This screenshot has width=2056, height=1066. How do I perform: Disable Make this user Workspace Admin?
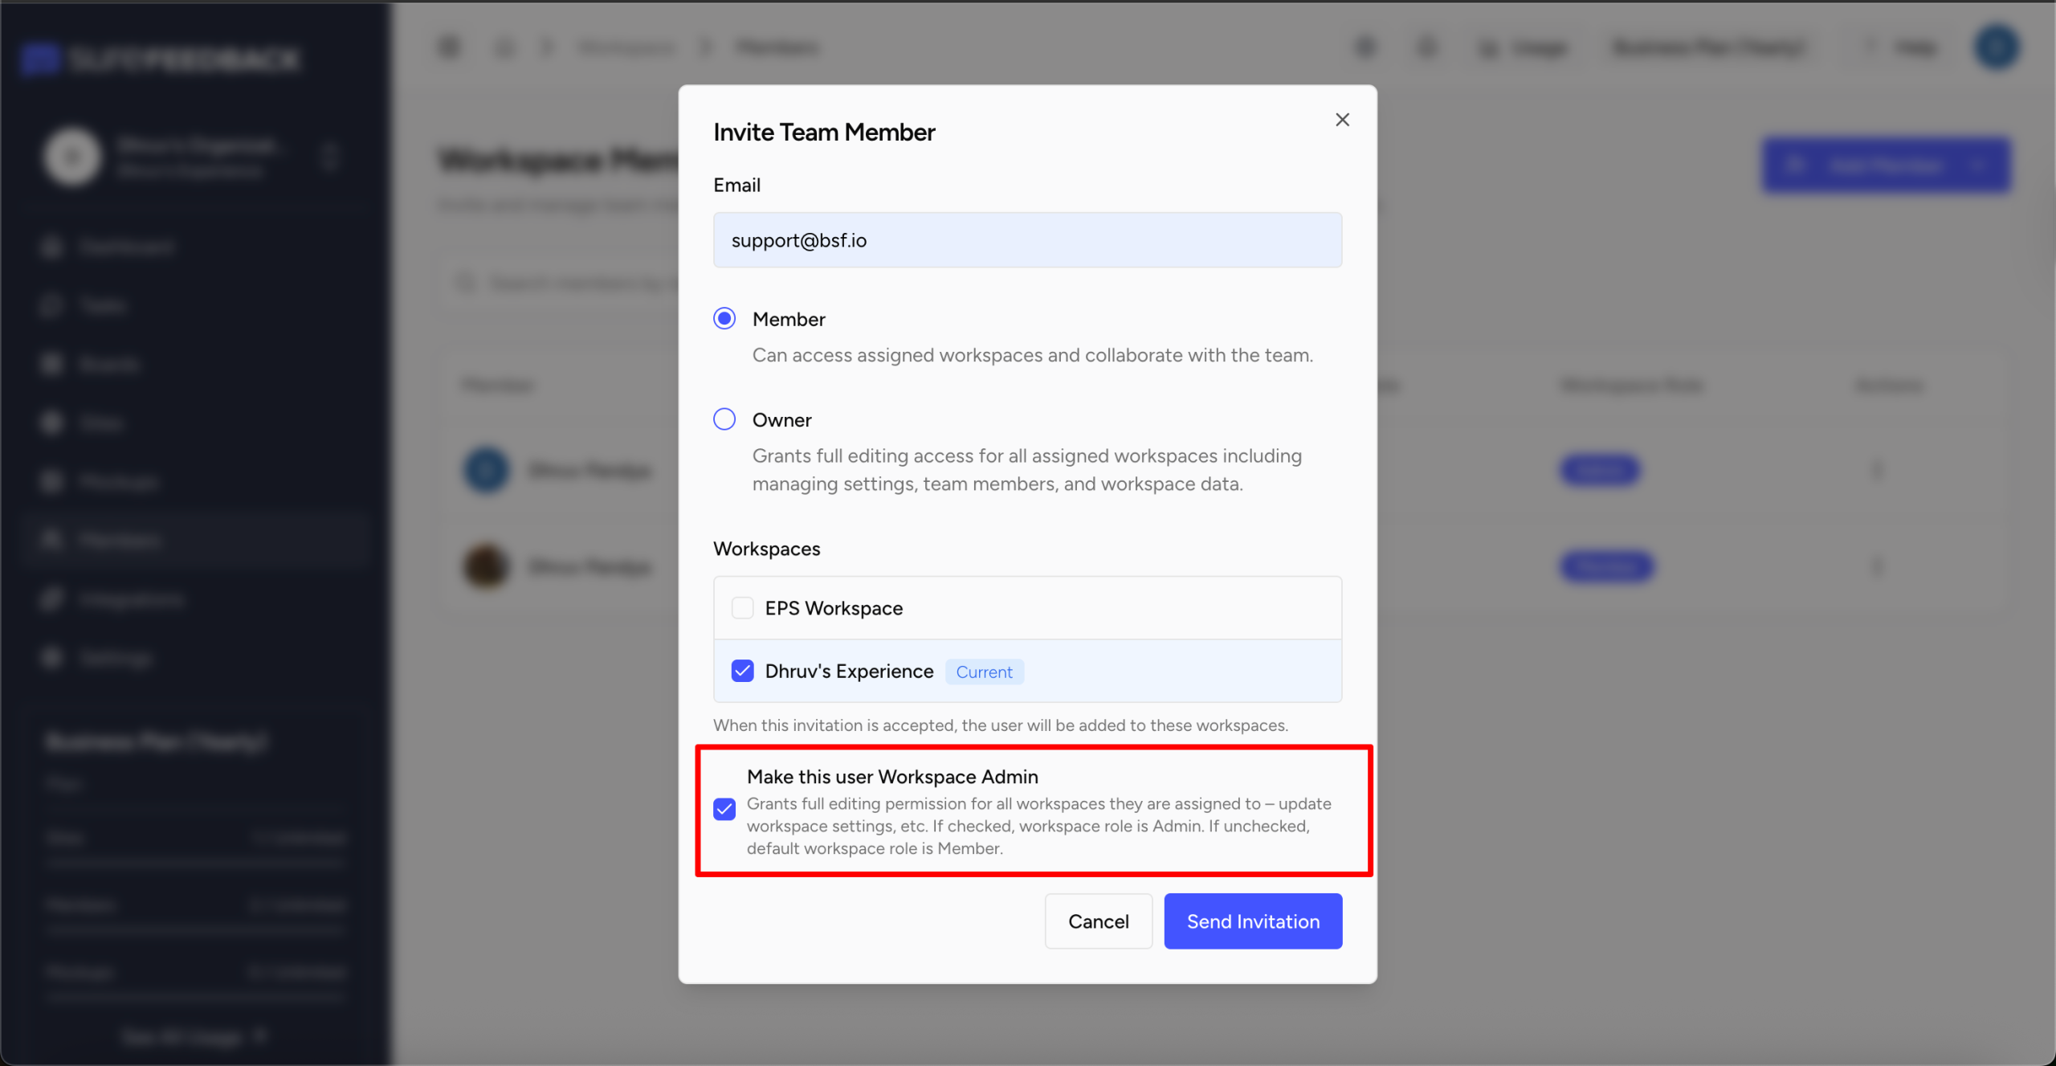point(724,809)
